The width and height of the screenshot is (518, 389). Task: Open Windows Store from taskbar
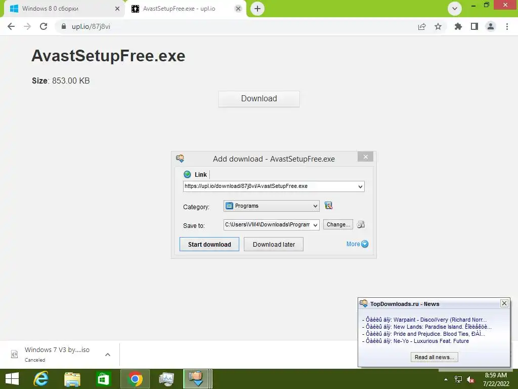(103, 379)
